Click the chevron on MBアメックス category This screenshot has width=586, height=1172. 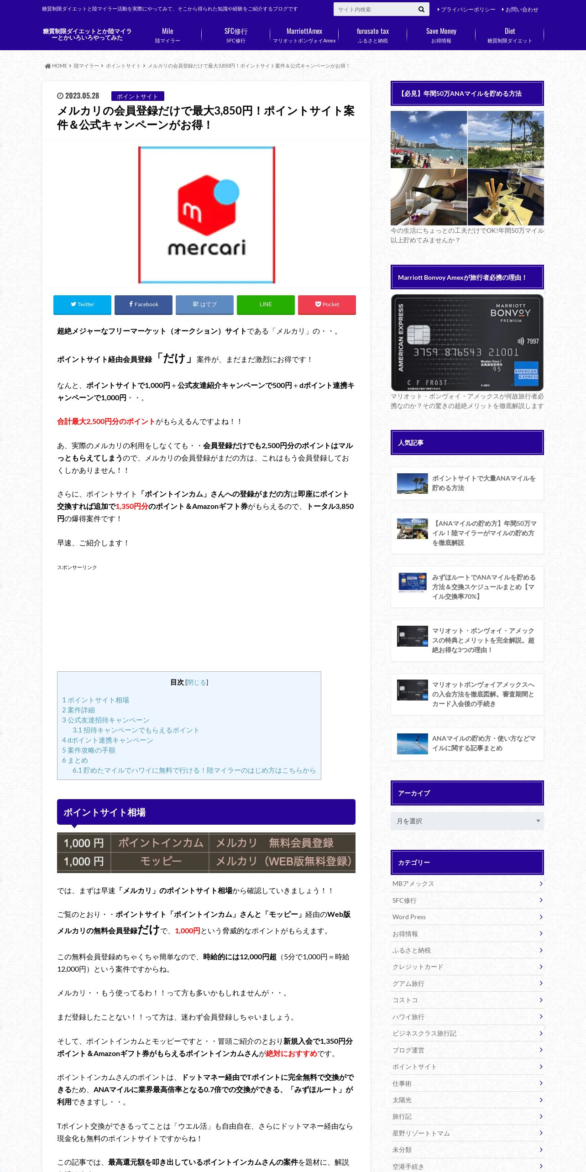[541, 884]
